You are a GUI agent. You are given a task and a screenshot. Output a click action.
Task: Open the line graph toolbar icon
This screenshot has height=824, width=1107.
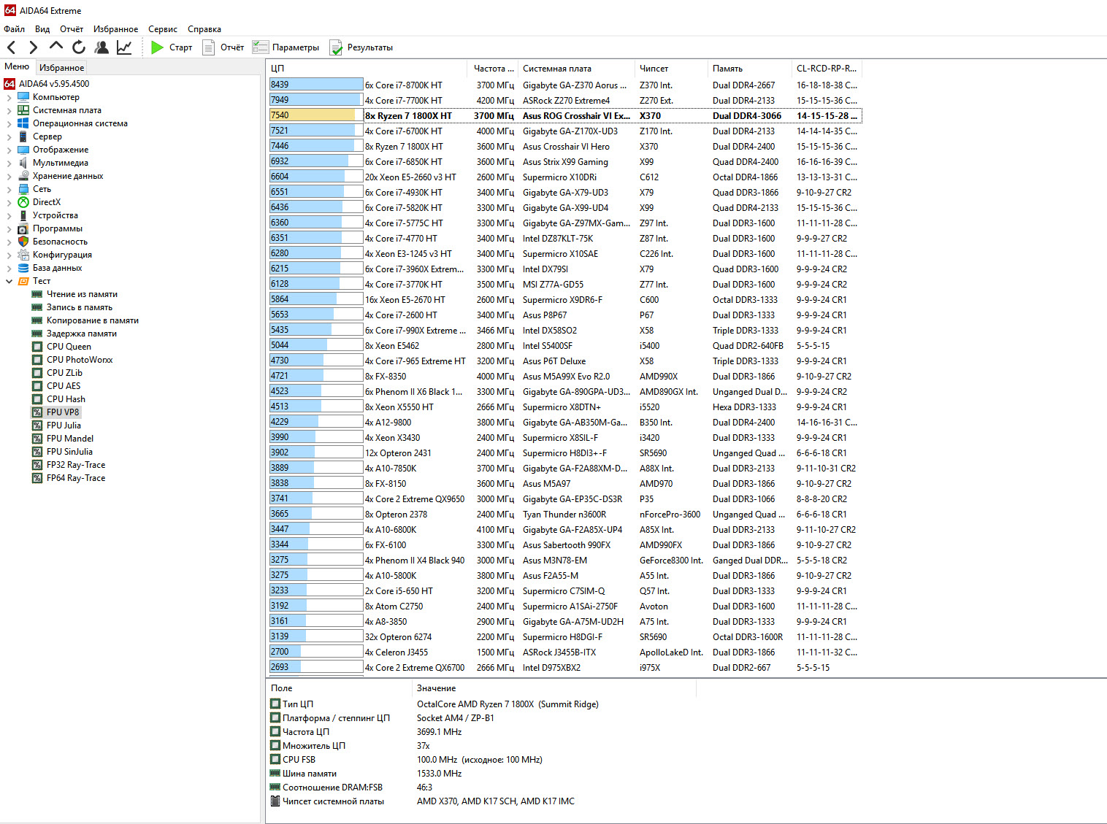pyautogui.click(x=124, y=47)
